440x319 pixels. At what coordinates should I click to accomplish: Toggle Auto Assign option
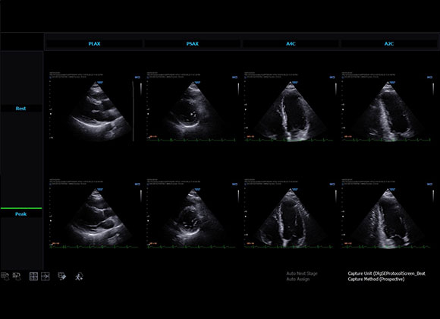tap(298, 280)
